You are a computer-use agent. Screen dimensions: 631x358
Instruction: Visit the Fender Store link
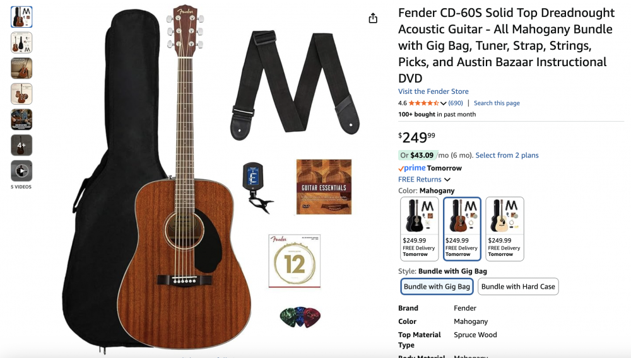point(433,91)
